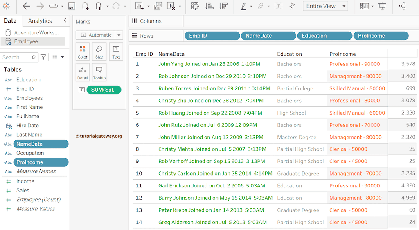Image resolution: width=419 pixels, height=230 pixels.
Task: Click the Clear Sheet icon
Action: (171, 6)
